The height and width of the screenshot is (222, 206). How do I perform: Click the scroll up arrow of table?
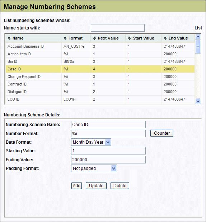198,37
